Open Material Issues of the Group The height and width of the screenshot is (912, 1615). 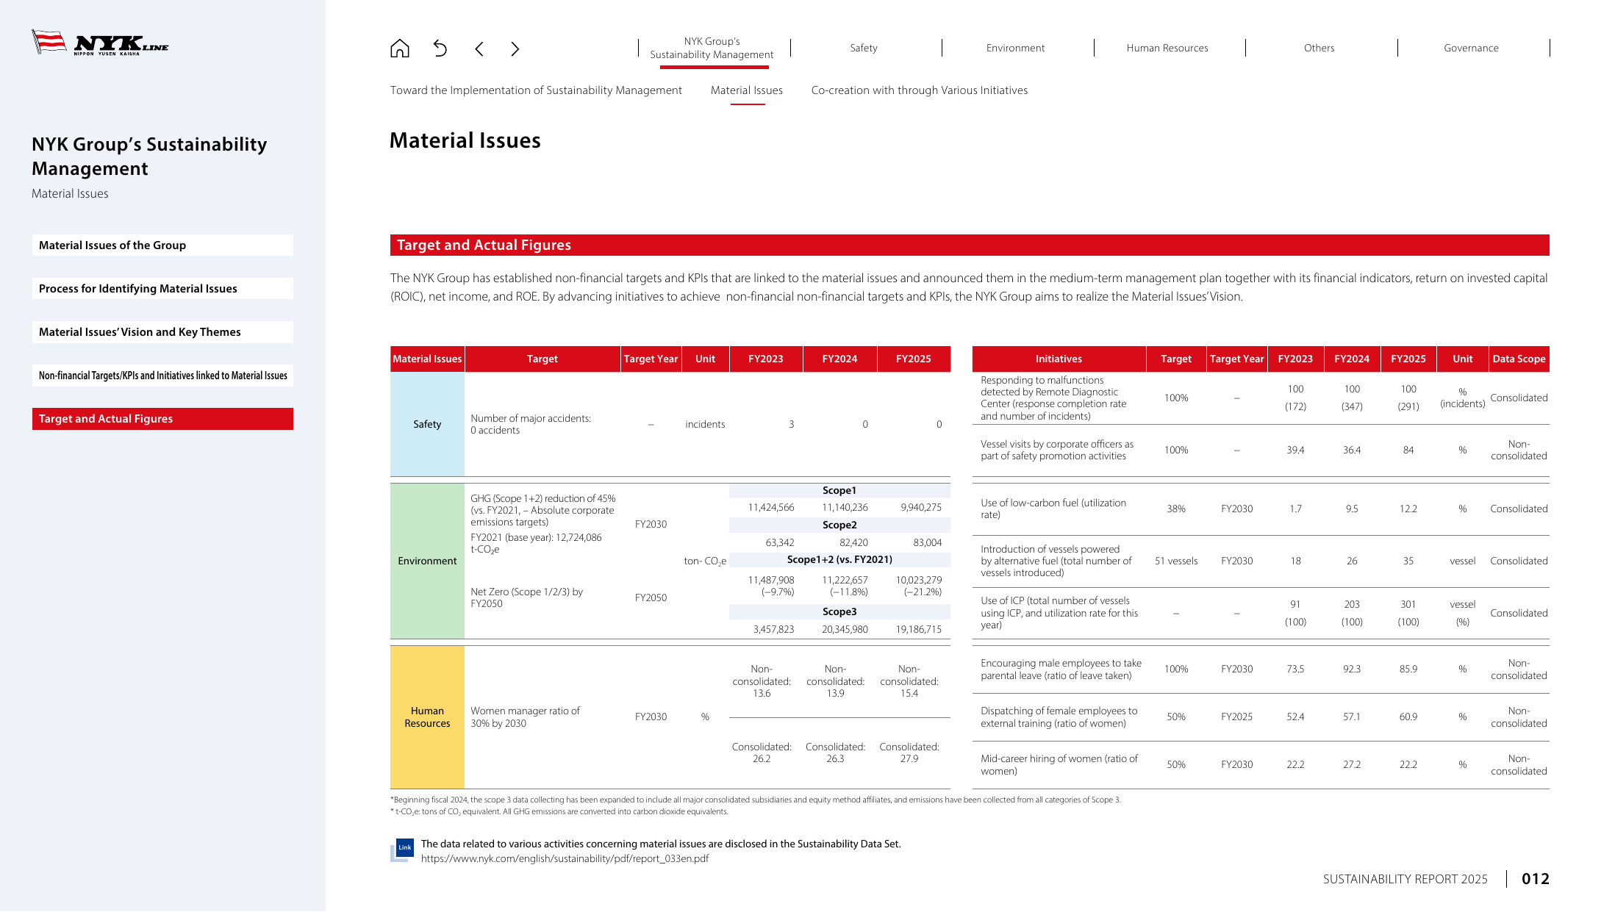[162, 245]
